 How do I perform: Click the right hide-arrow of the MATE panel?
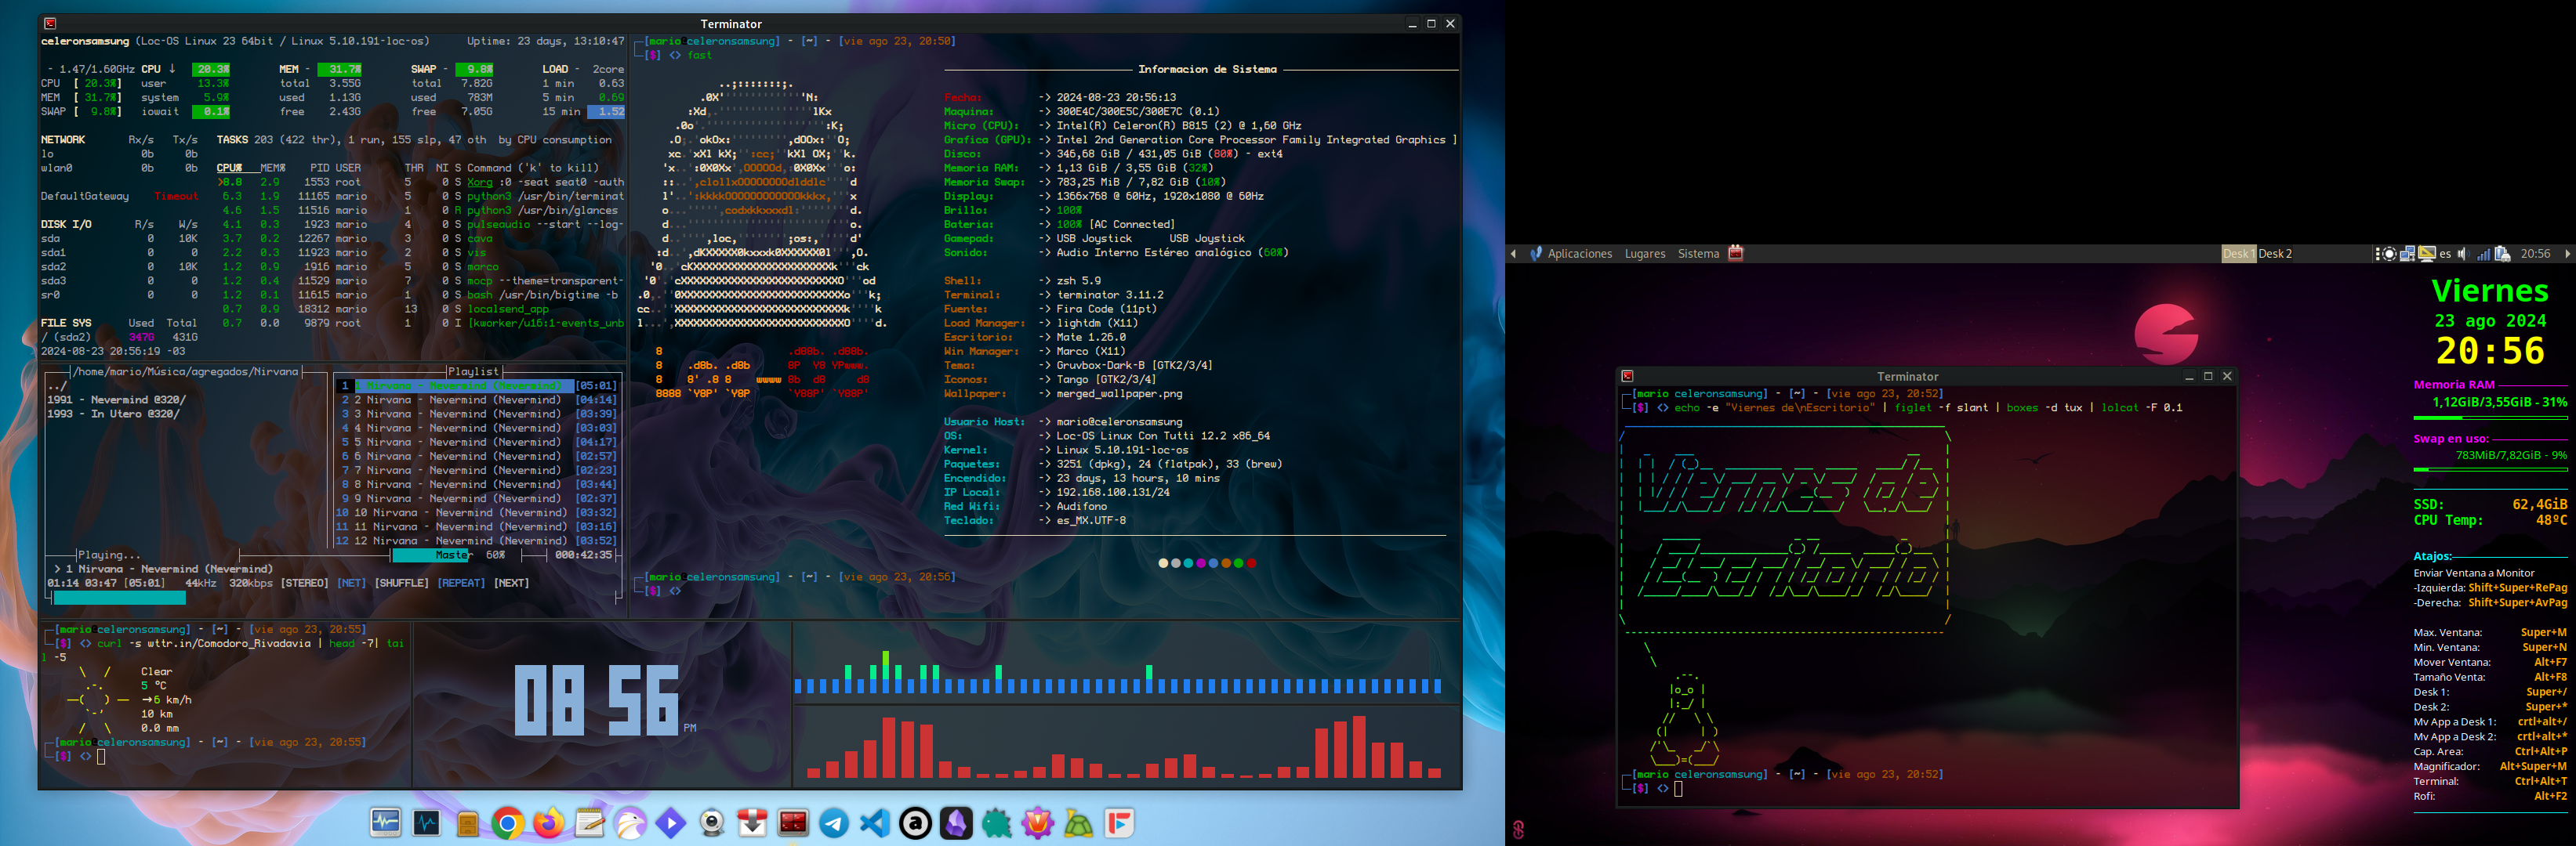(2567, 254)
